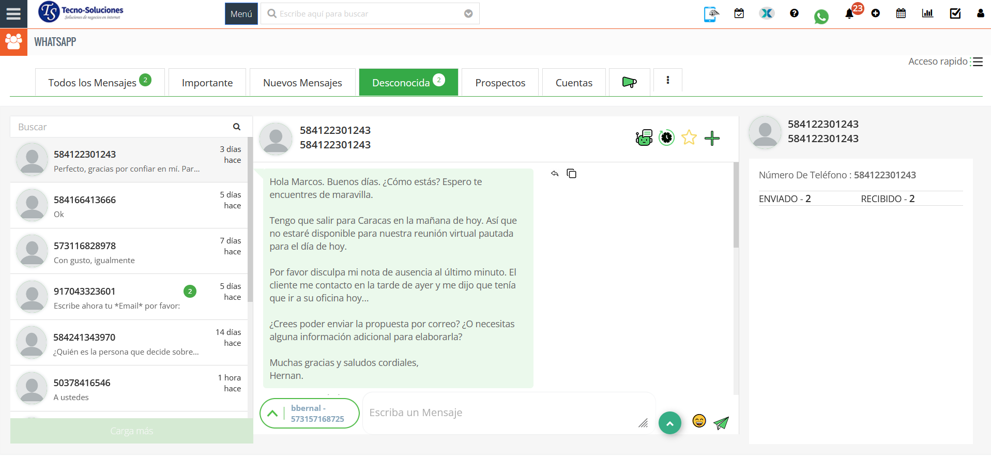
Task: Toggle the hamburger sidebar menu
Action: click(13, 14)
